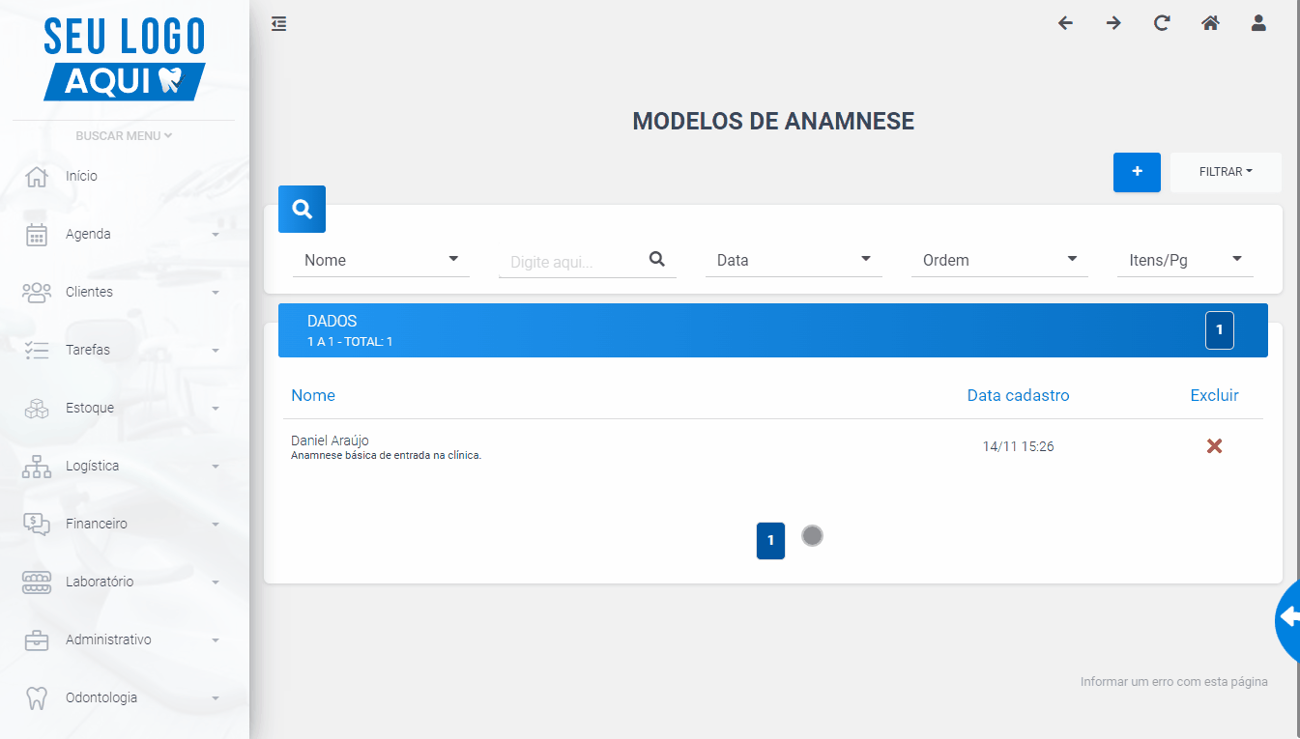This screenshot has height=739, width=1300.
Task: Expand the Clientes menu arrow
Action: click(216, 293)
